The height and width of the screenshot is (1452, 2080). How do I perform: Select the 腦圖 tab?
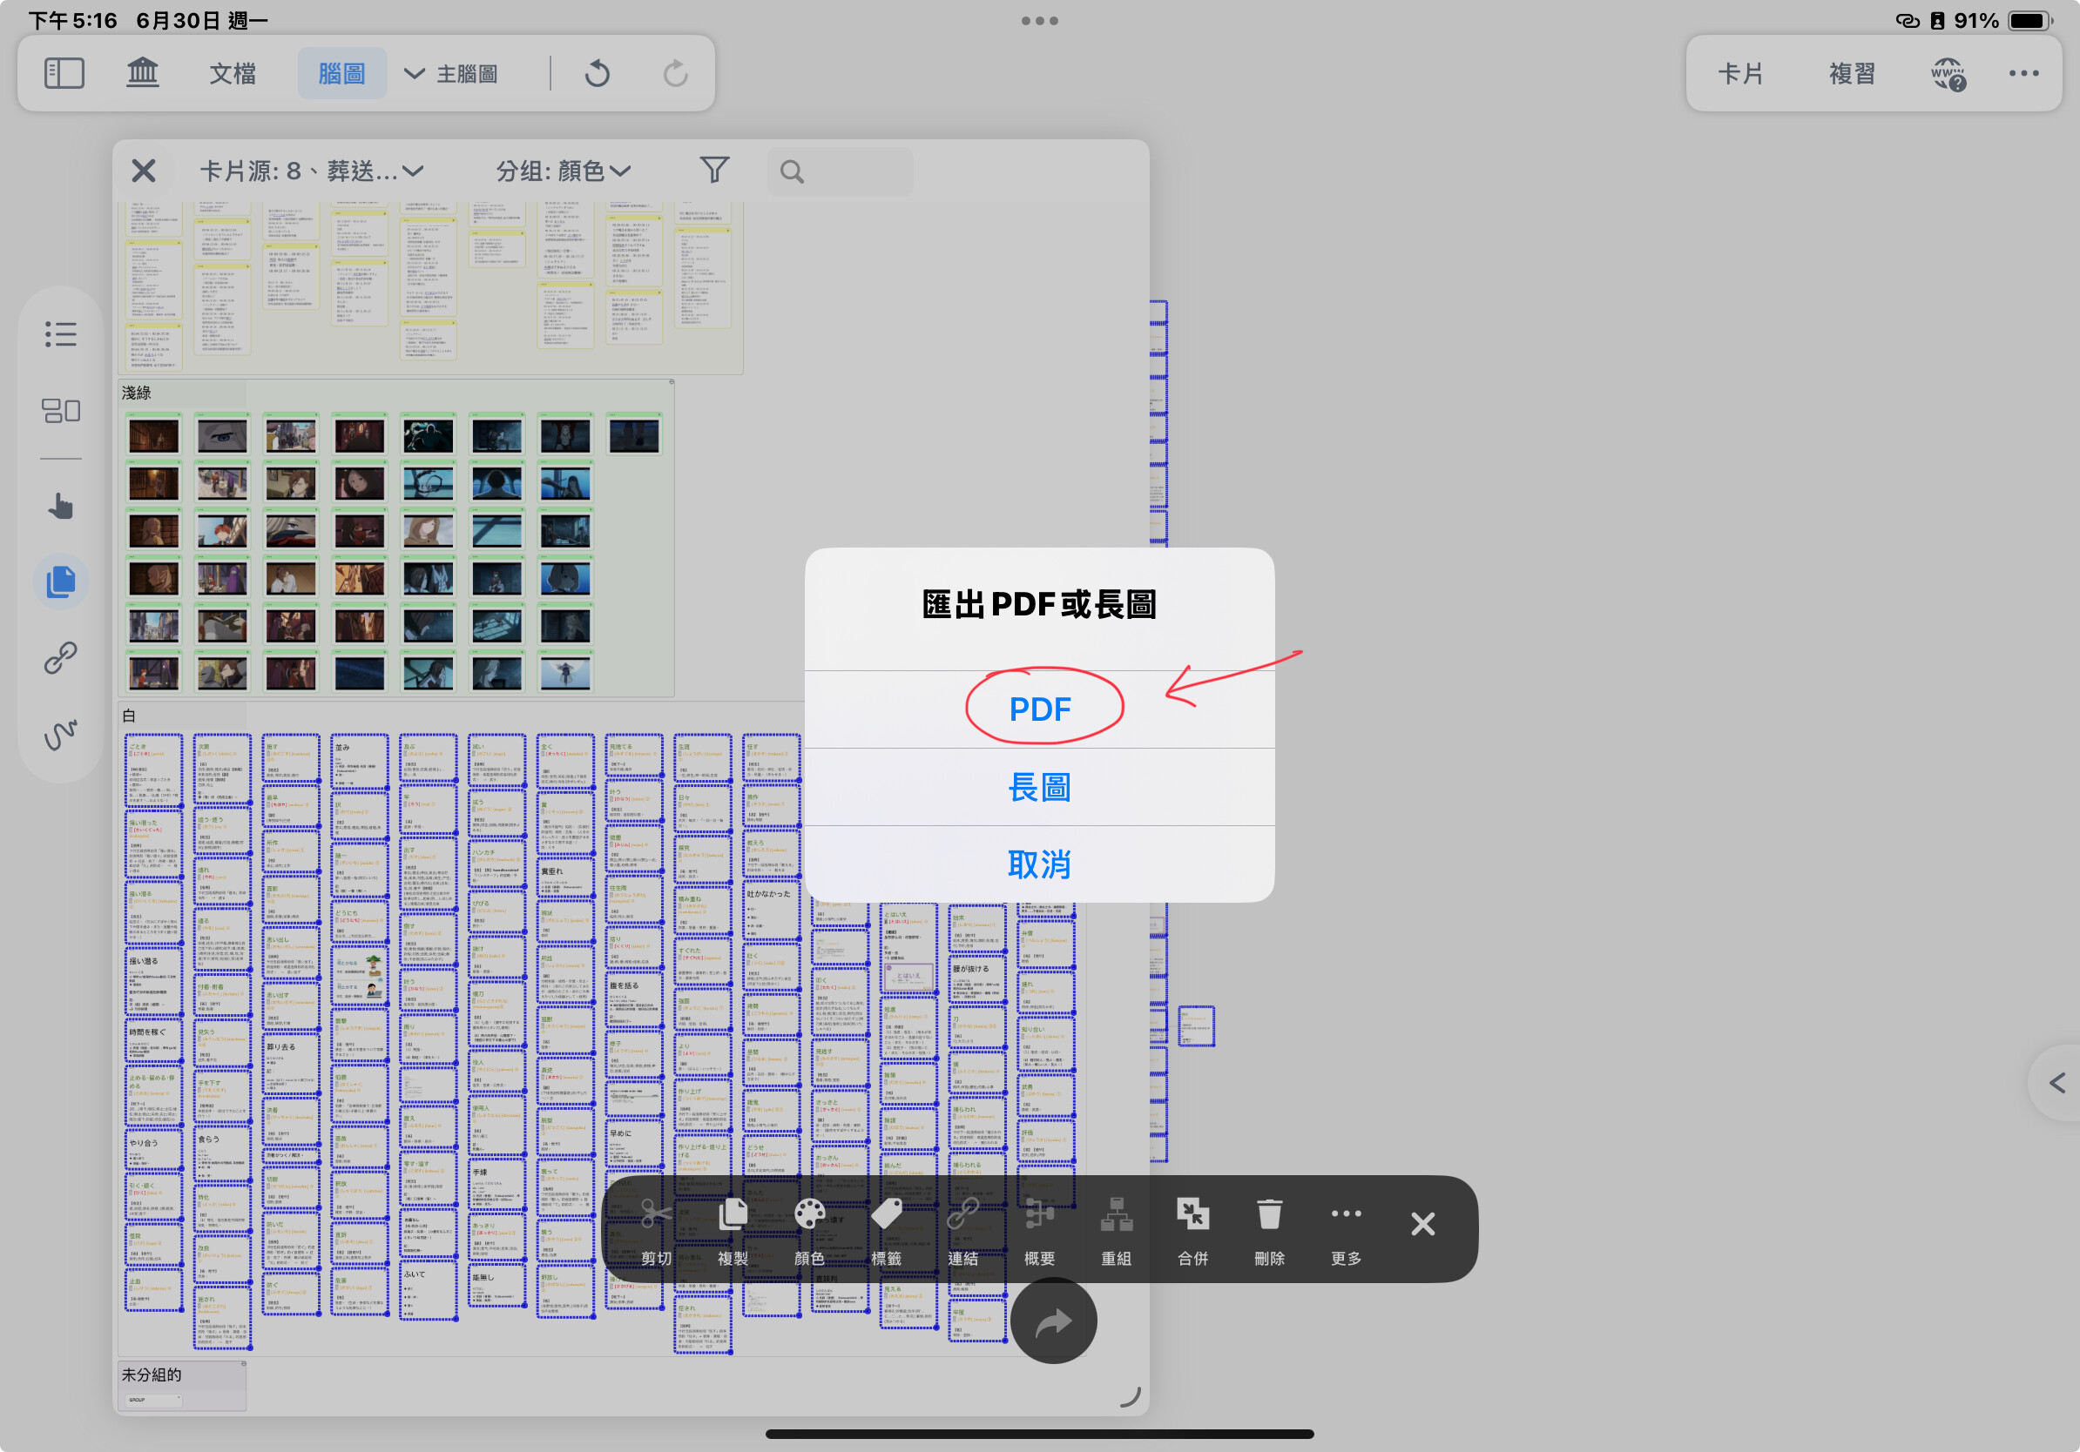341,73
